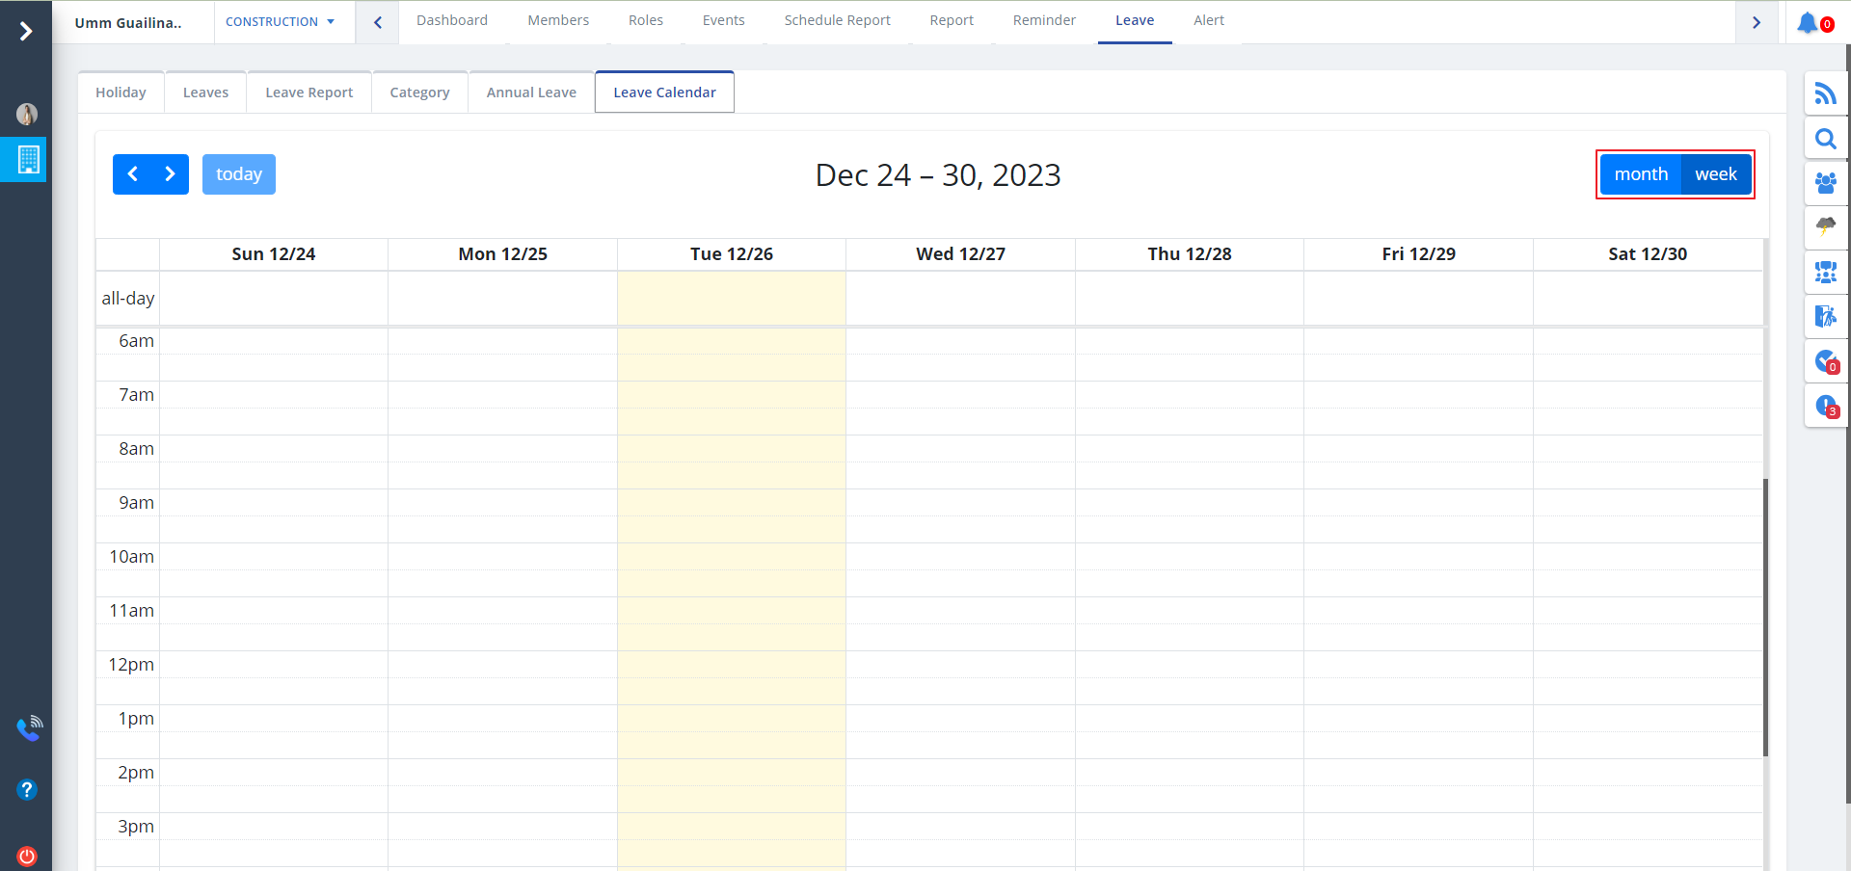Click the calendar's vertical scrollbar
This screenshot has height=871, width=1851.
[1765, 617]
